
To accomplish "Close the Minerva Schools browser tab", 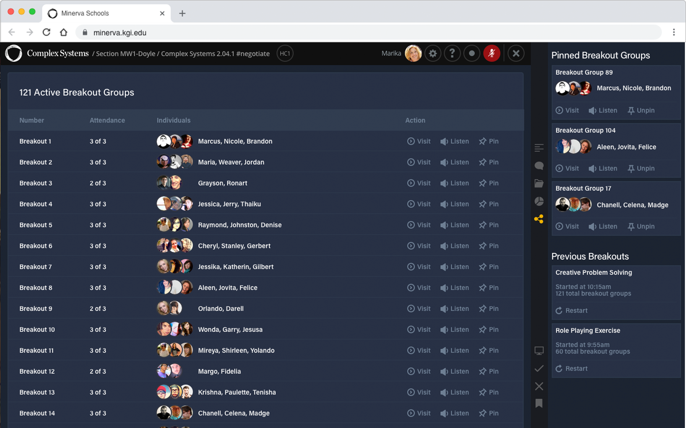I will (x=162, y=13).
